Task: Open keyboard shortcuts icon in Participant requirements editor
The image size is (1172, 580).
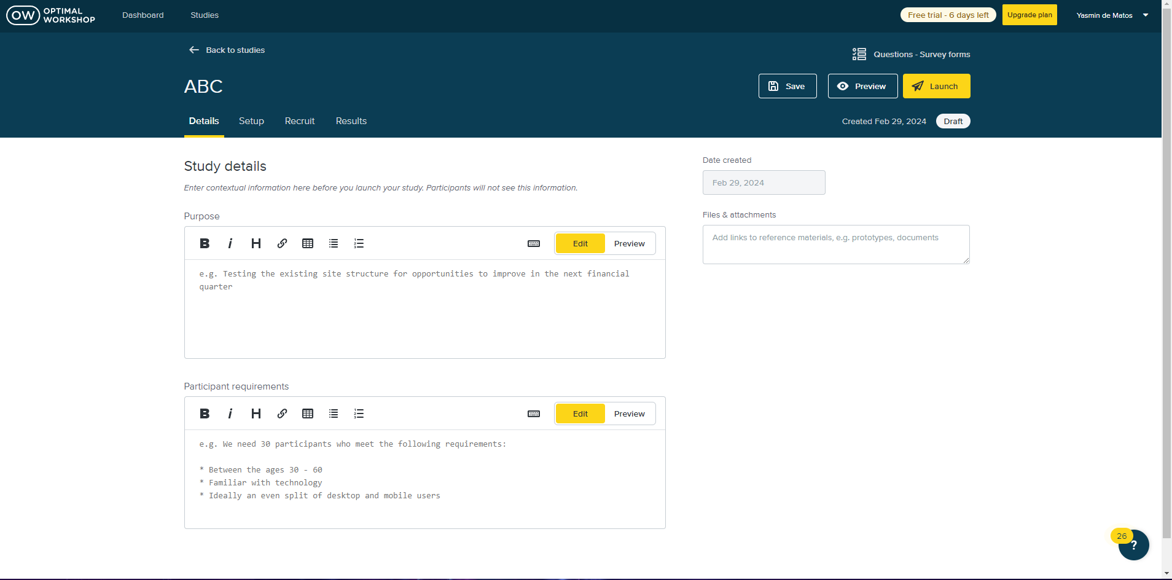Action: (534, 413)
